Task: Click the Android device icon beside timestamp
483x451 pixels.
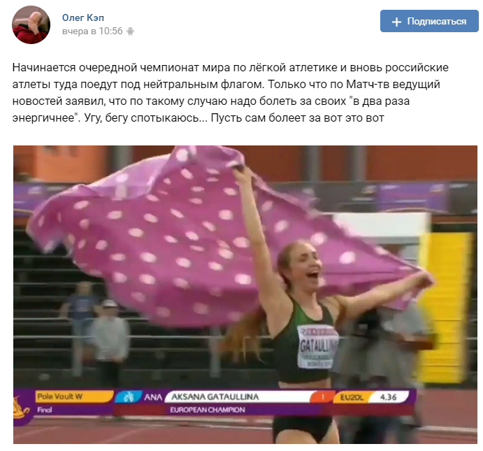Action: click(131, 31)
